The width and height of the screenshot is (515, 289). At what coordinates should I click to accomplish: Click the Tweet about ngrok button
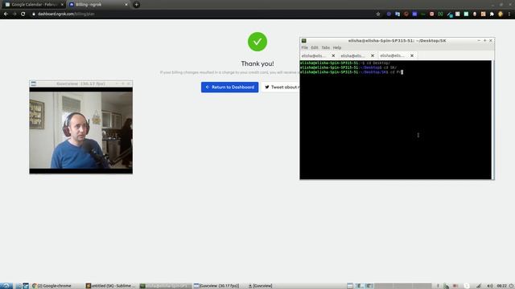click(281, 88)
